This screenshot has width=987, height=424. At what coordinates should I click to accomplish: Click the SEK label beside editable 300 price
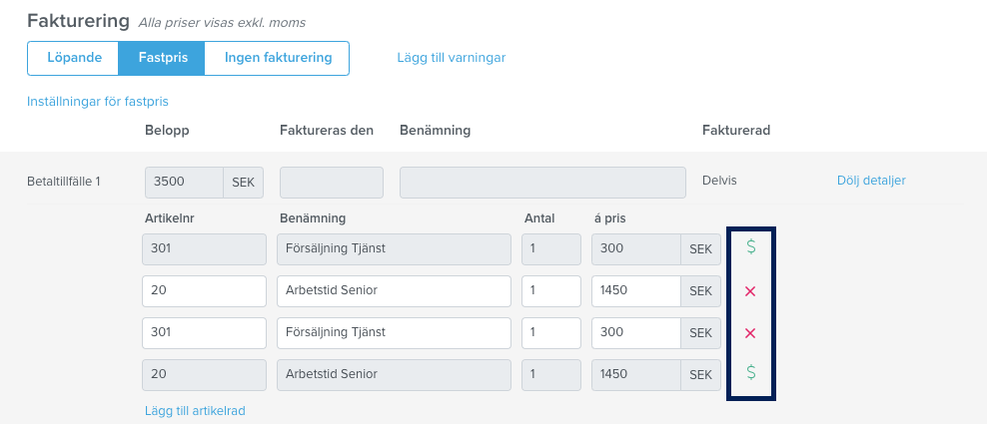point(700,333)
